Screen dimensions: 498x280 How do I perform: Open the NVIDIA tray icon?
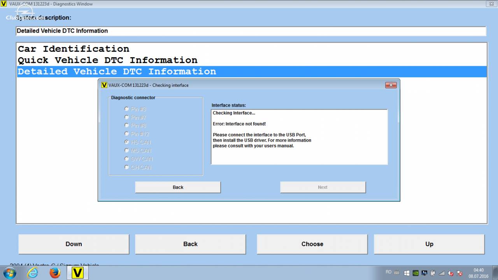tap(416, 273)
